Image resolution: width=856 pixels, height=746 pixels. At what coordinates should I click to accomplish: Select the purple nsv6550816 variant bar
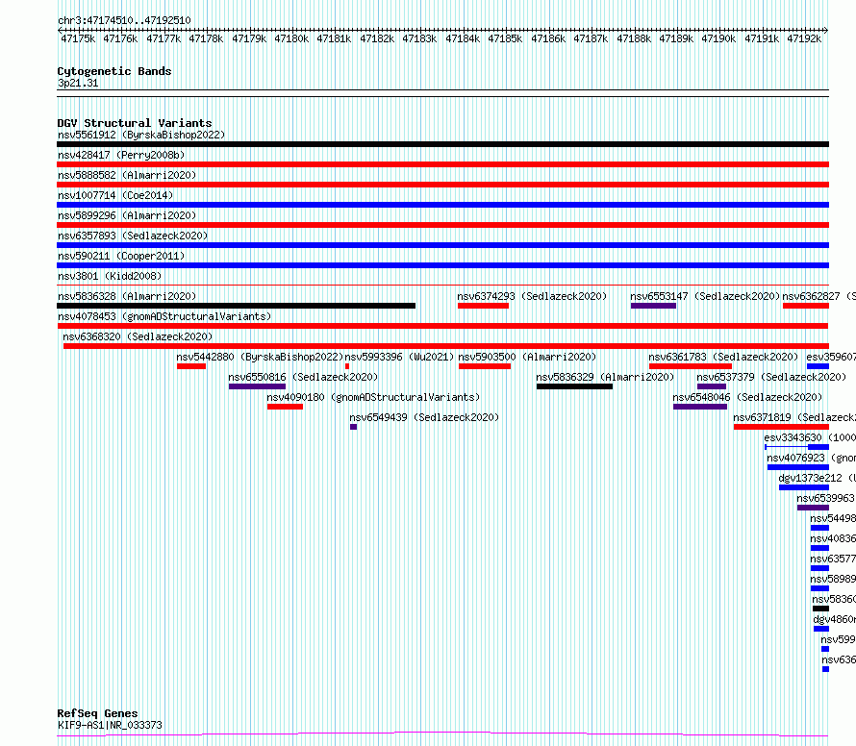click(257, 386)
